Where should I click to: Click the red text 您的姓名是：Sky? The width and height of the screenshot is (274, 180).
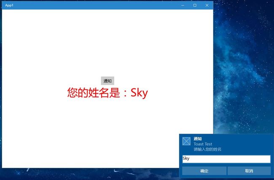click(x=107, y=92)
